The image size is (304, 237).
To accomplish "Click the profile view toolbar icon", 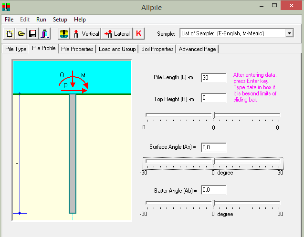I will click(x=64, y=34).
